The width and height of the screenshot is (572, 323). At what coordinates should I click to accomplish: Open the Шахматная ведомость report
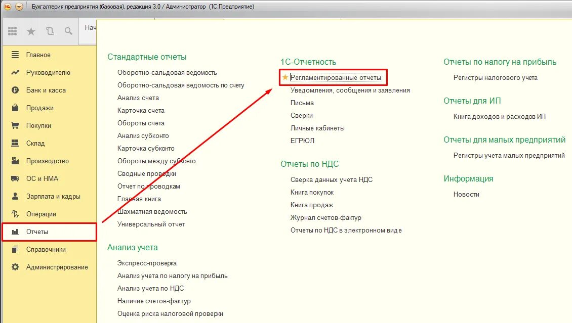(x=152, y=212)
